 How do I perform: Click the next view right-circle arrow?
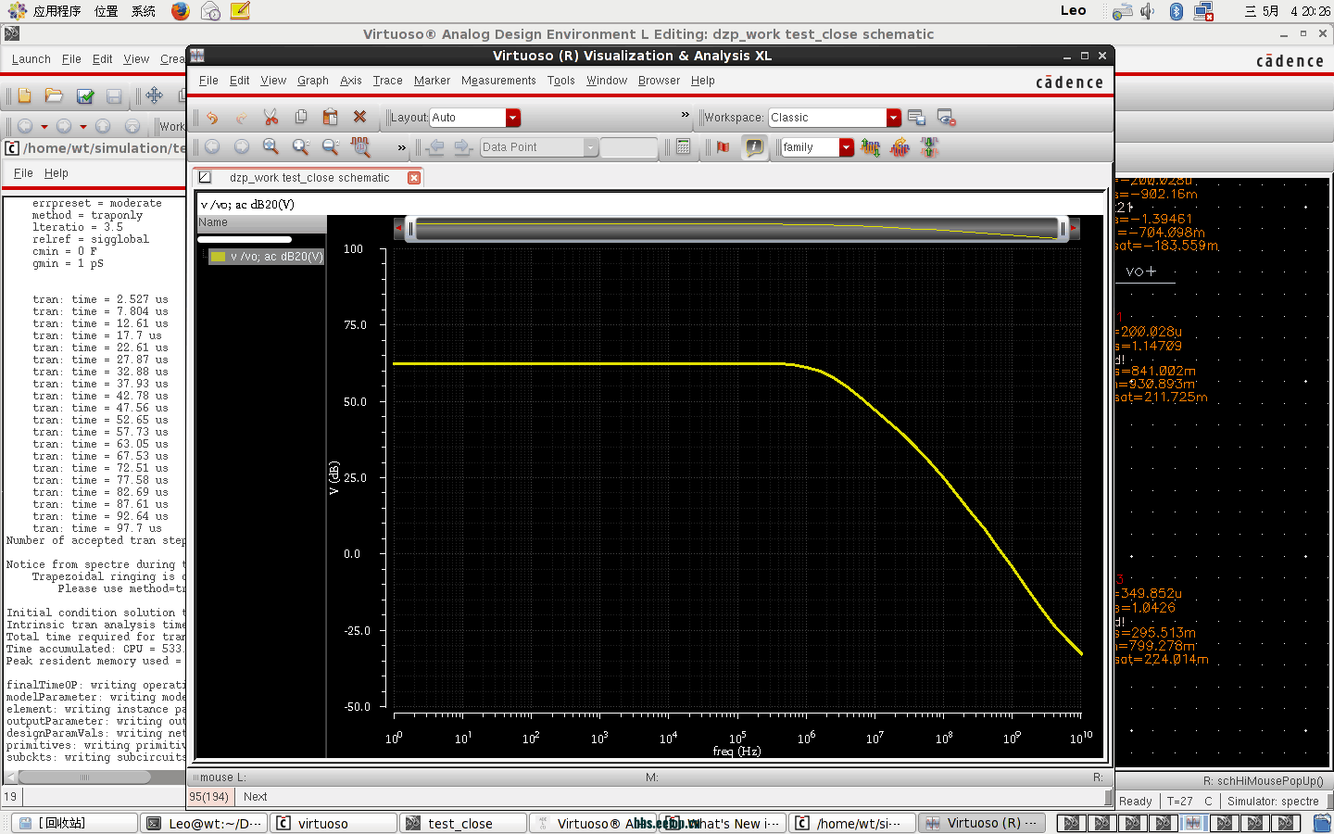pyautogui.click(x=241, y=147)
